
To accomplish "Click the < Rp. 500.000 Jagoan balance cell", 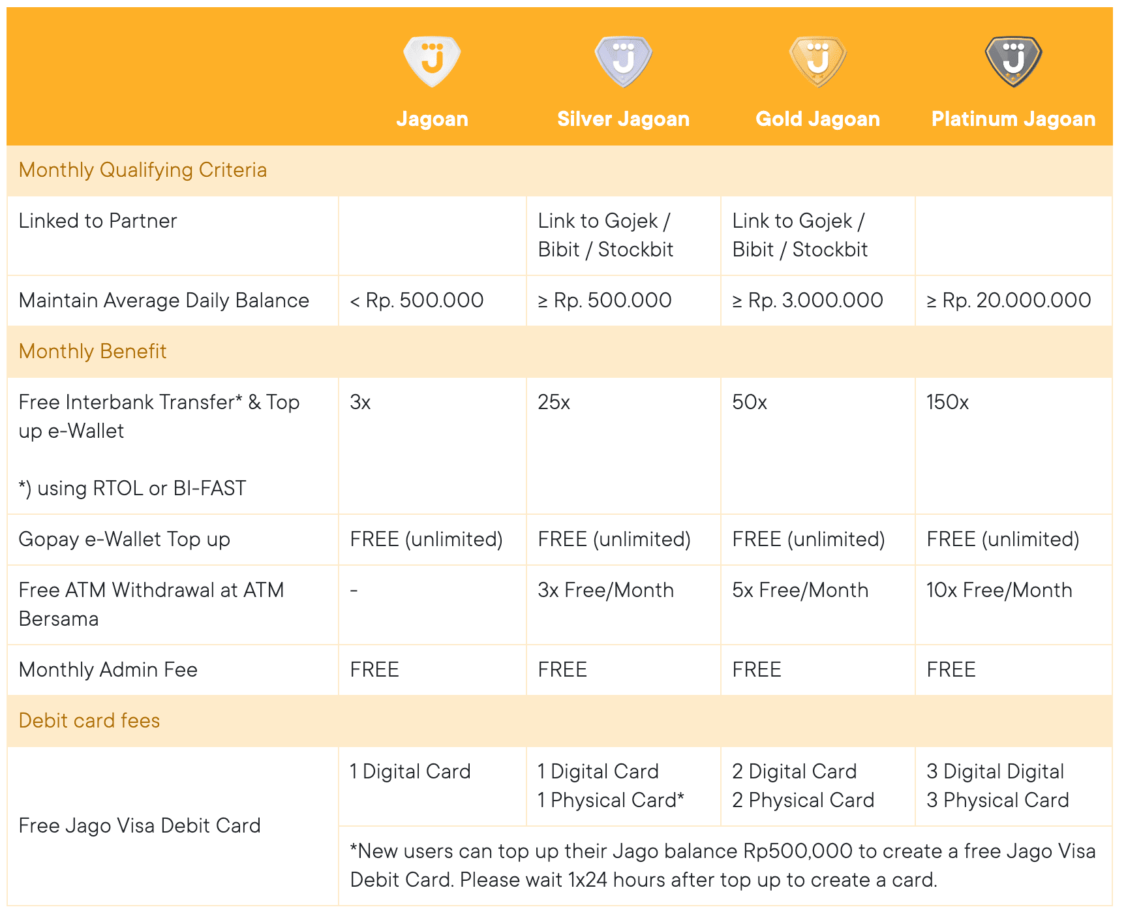I will pyautogui.click(x=432, y=301).
